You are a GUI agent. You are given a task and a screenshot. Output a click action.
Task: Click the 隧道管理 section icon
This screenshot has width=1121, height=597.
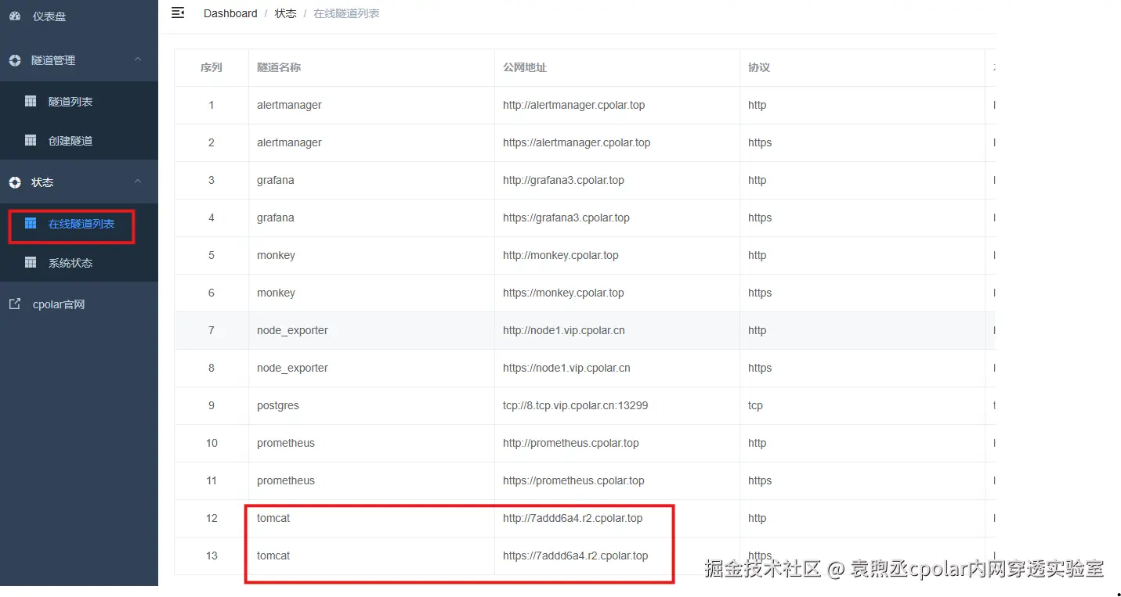15,60
